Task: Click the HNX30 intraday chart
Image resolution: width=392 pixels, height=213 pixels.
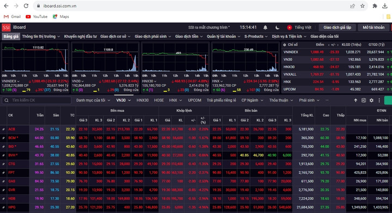Action: (x=175, y=58)
